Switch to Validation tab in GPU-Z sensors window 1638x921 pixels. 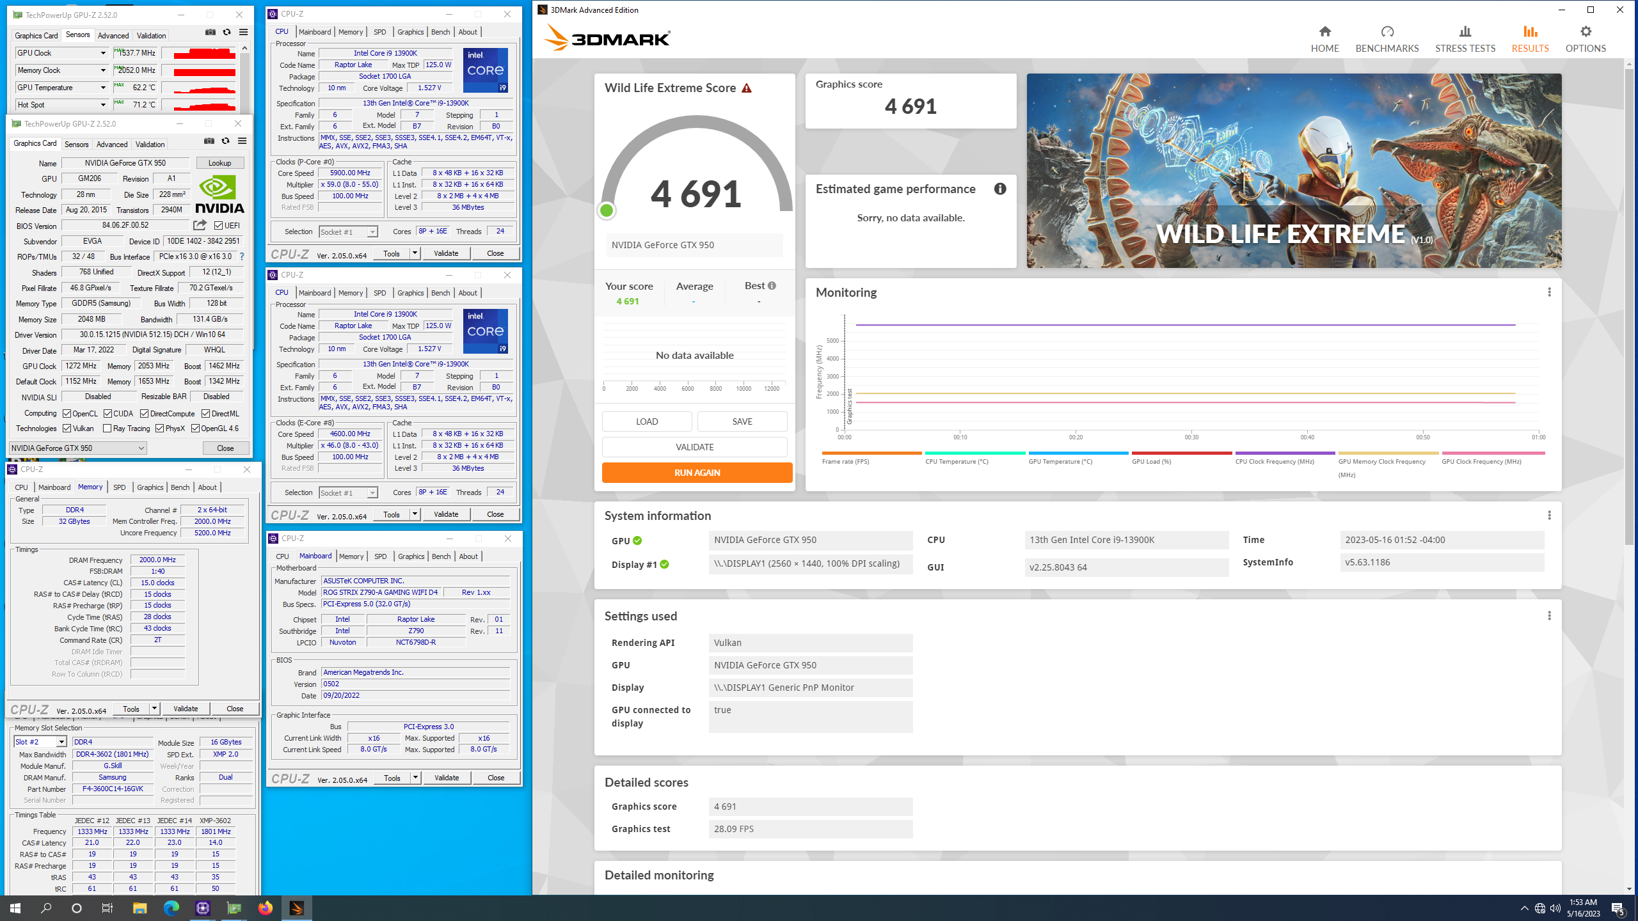[x=151, y=36]
